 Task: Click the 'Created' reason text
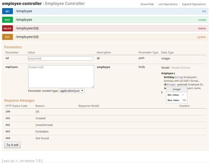41,118
